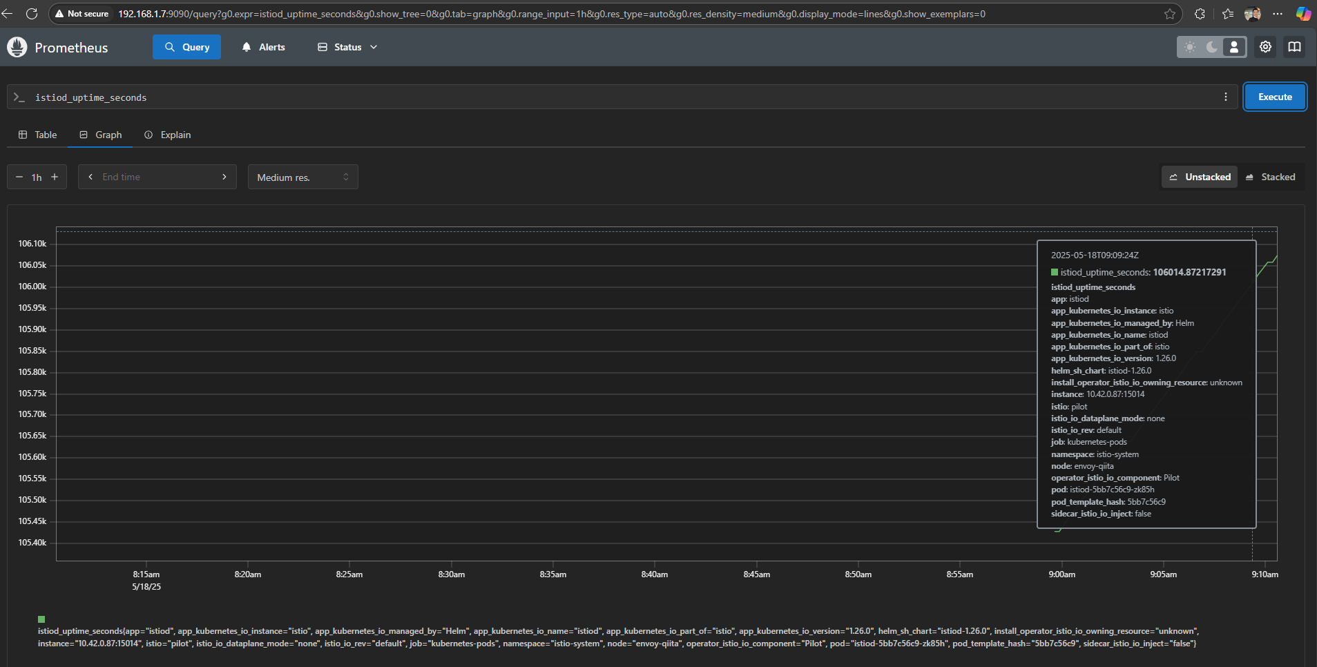Screen dimensions: 1317x667
Task: Expand the Status menu
Action: coord(347,47)
